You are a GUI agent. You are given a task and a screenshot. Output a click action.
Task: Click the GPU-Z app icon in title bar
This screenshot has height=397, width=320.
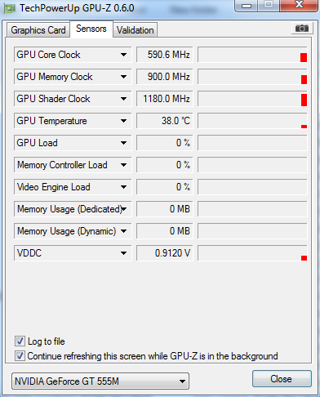point(9,9)
